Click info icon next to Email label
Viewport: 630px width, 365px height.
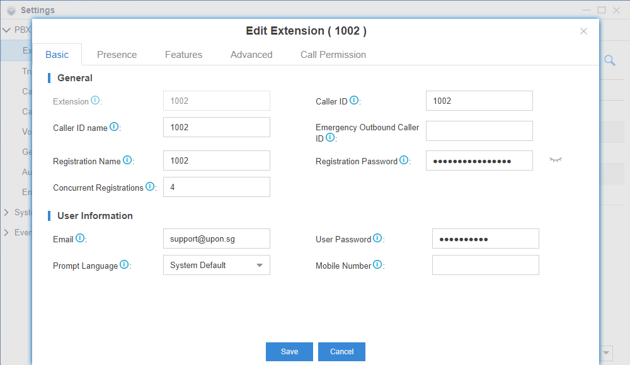click(80, 239)
